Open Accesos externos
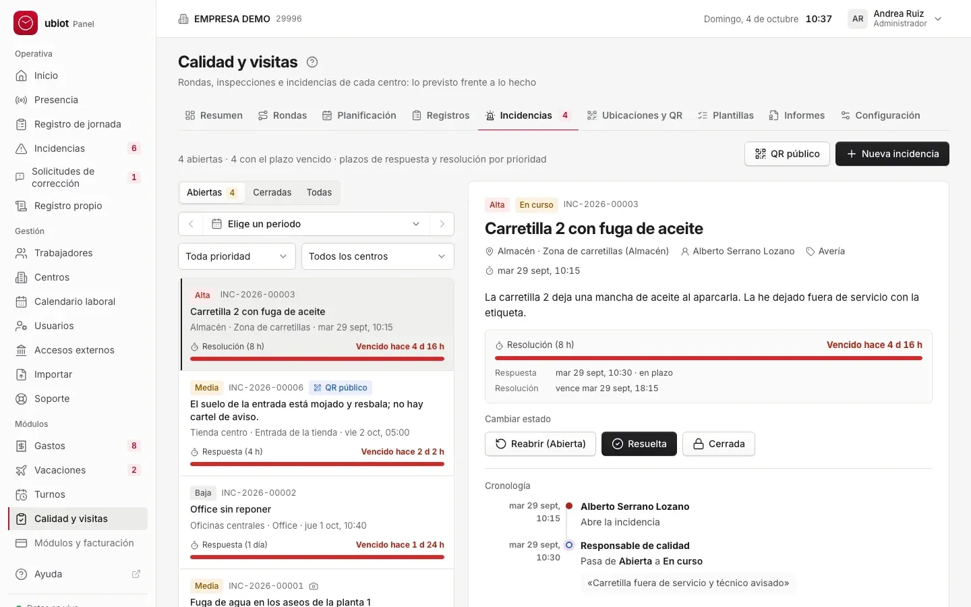The image size is (971, 607). [x=78, y=350]
